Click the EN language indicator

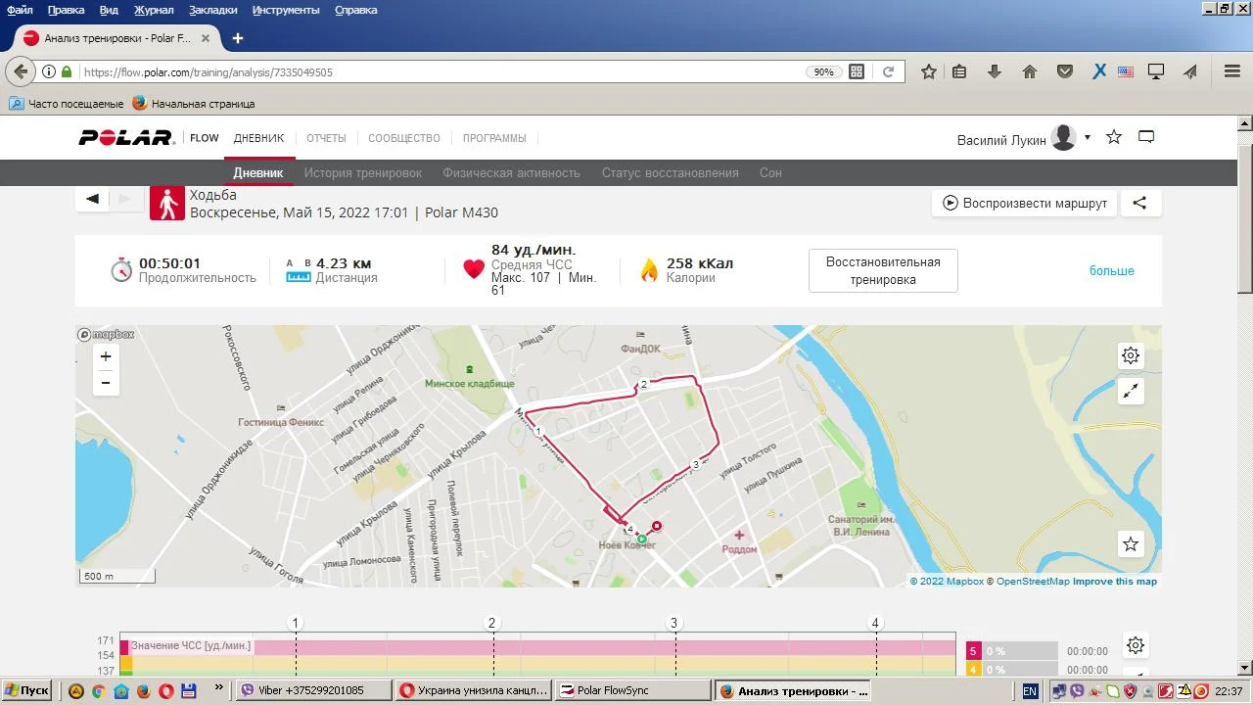pos(1030,690)
